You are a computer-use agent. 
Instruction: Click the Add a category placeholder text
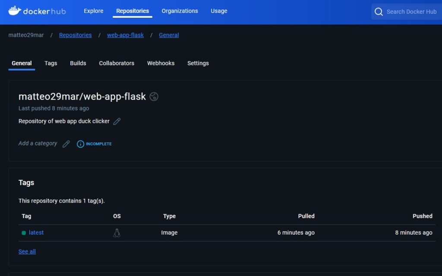pyautogui.click(x=38, y=143)
